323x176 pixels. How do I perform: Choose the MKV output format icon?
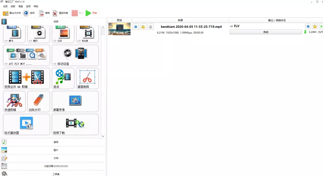pyautogui.click(x=39, y=34)
